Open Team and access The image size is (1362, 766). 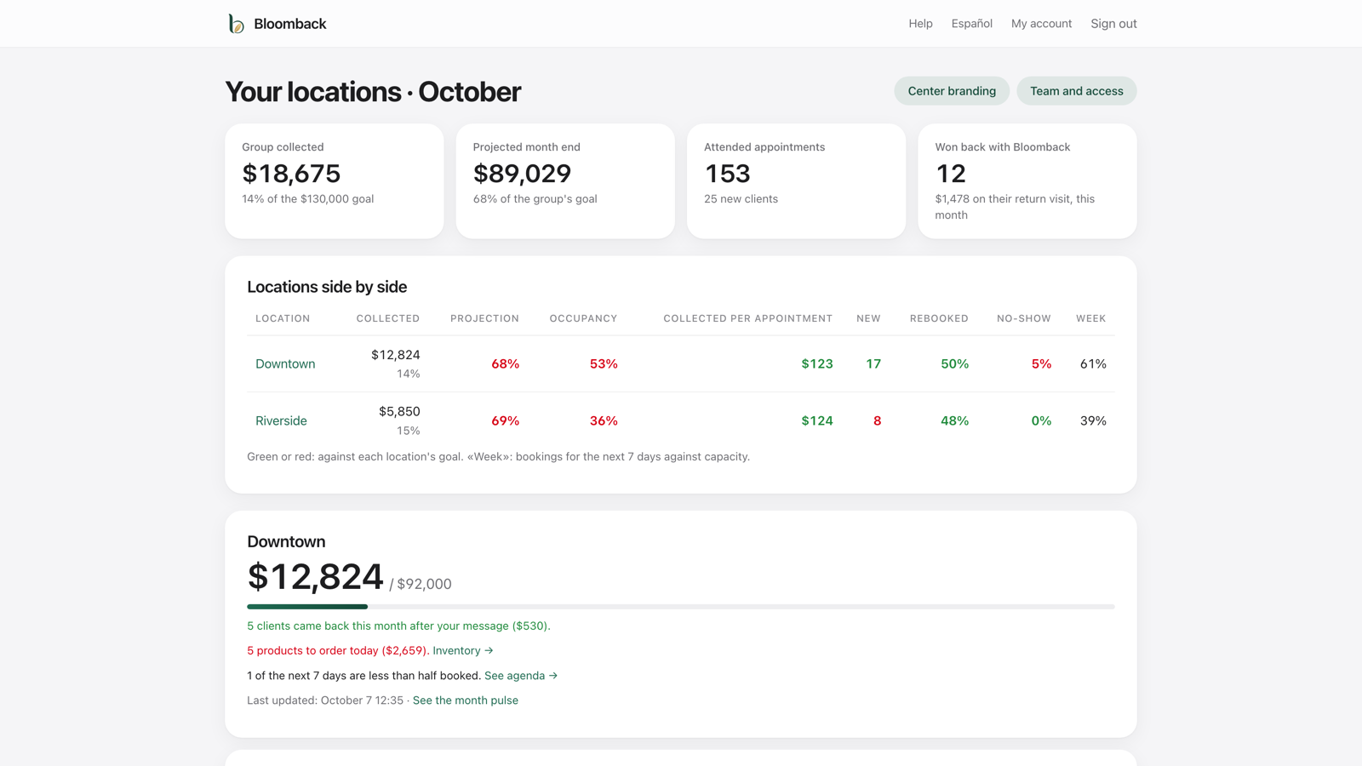(1076, 91)
